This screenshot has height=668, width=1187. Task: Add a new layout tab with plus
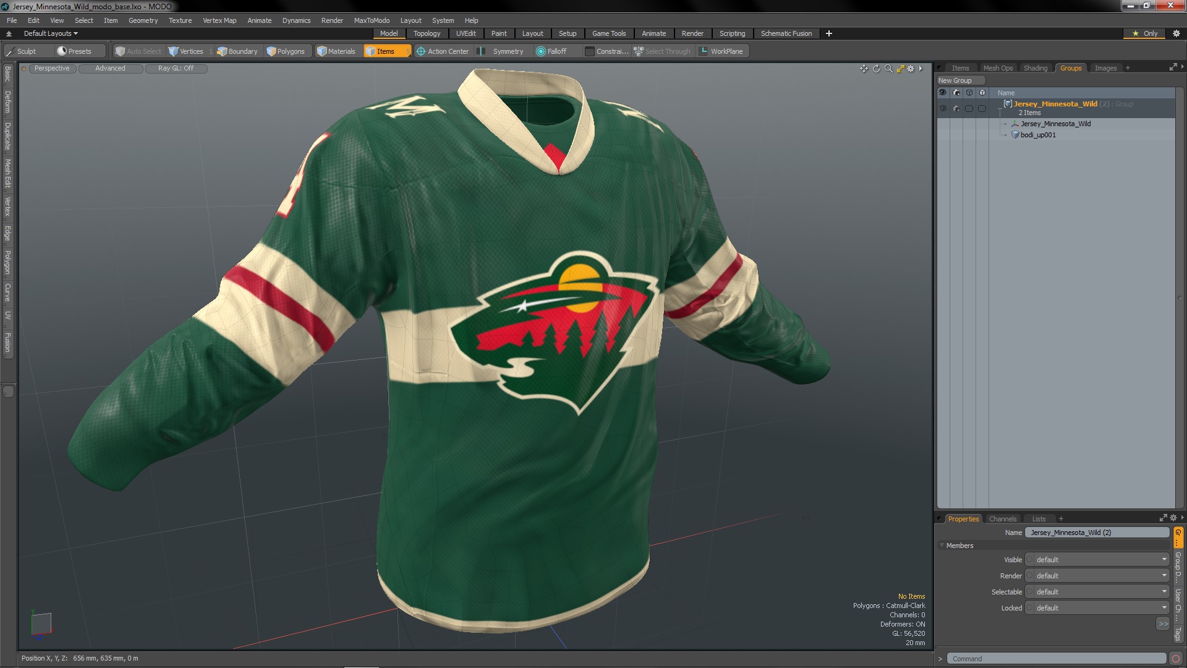pyautogui.click(x=829, y=33)
